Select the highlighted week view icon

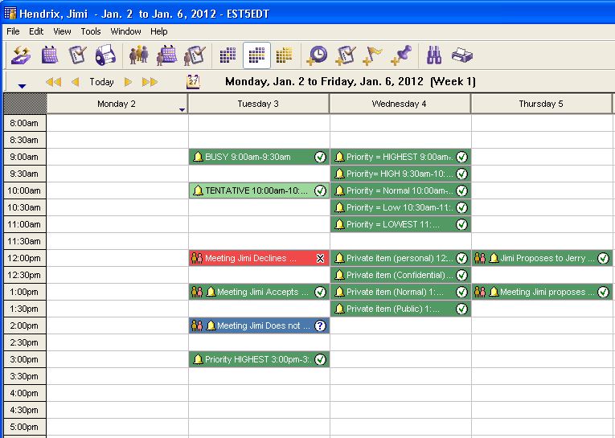tap(257, 55)
